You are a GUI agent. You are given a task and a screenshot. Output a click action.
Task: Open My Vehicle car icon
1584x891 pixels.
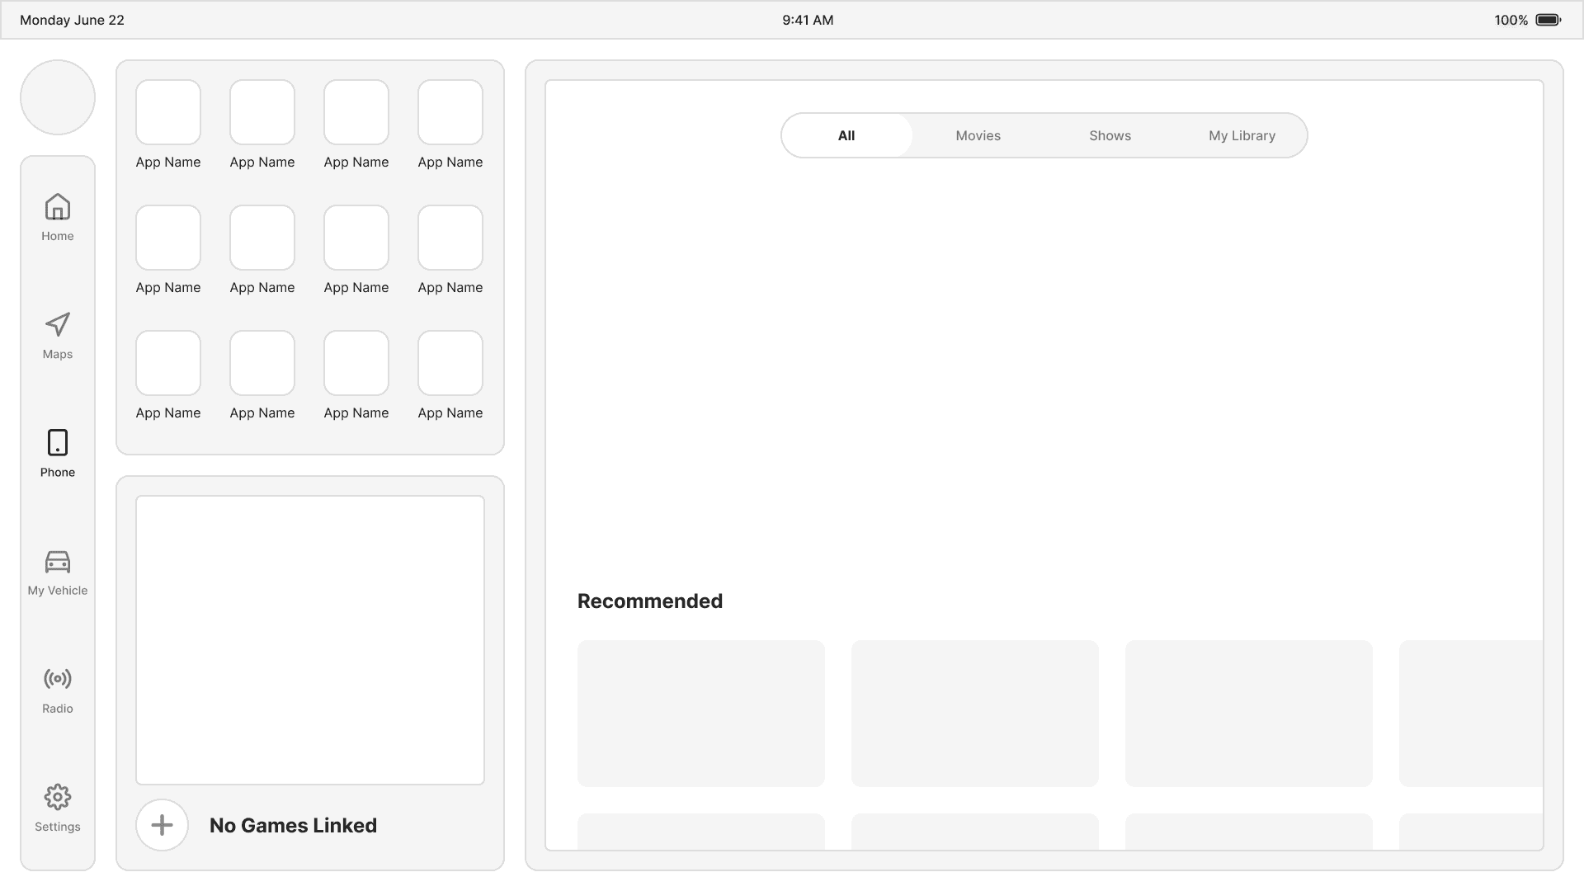click(x=58, y=562)
